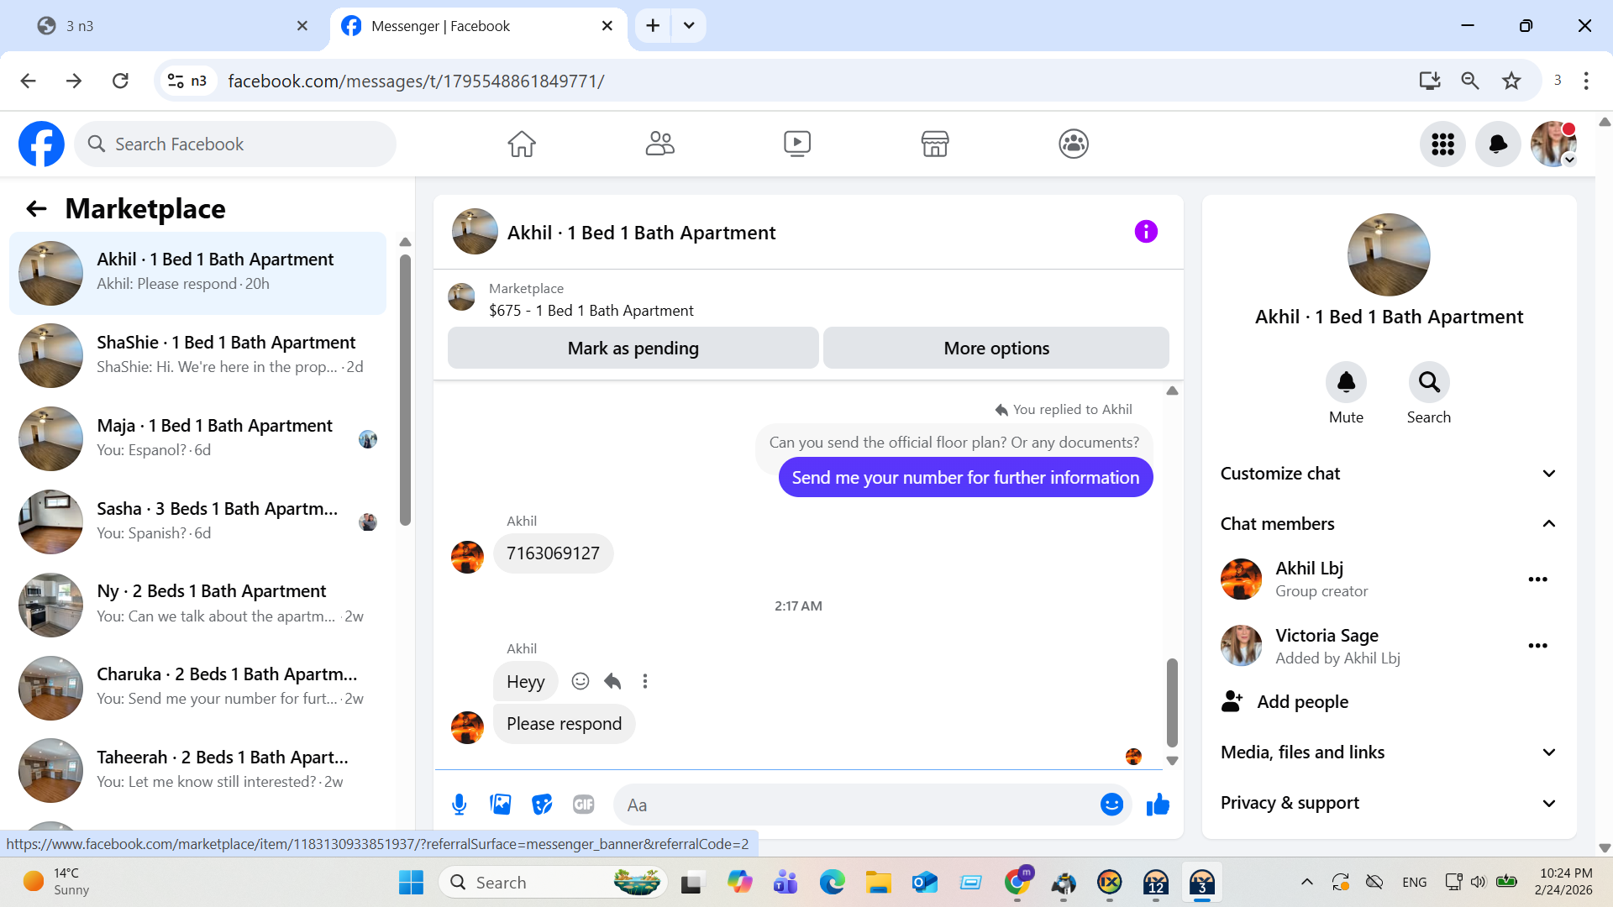1613x907 pixels.
Task: React to the Heyy message
Action: [580, 681]
